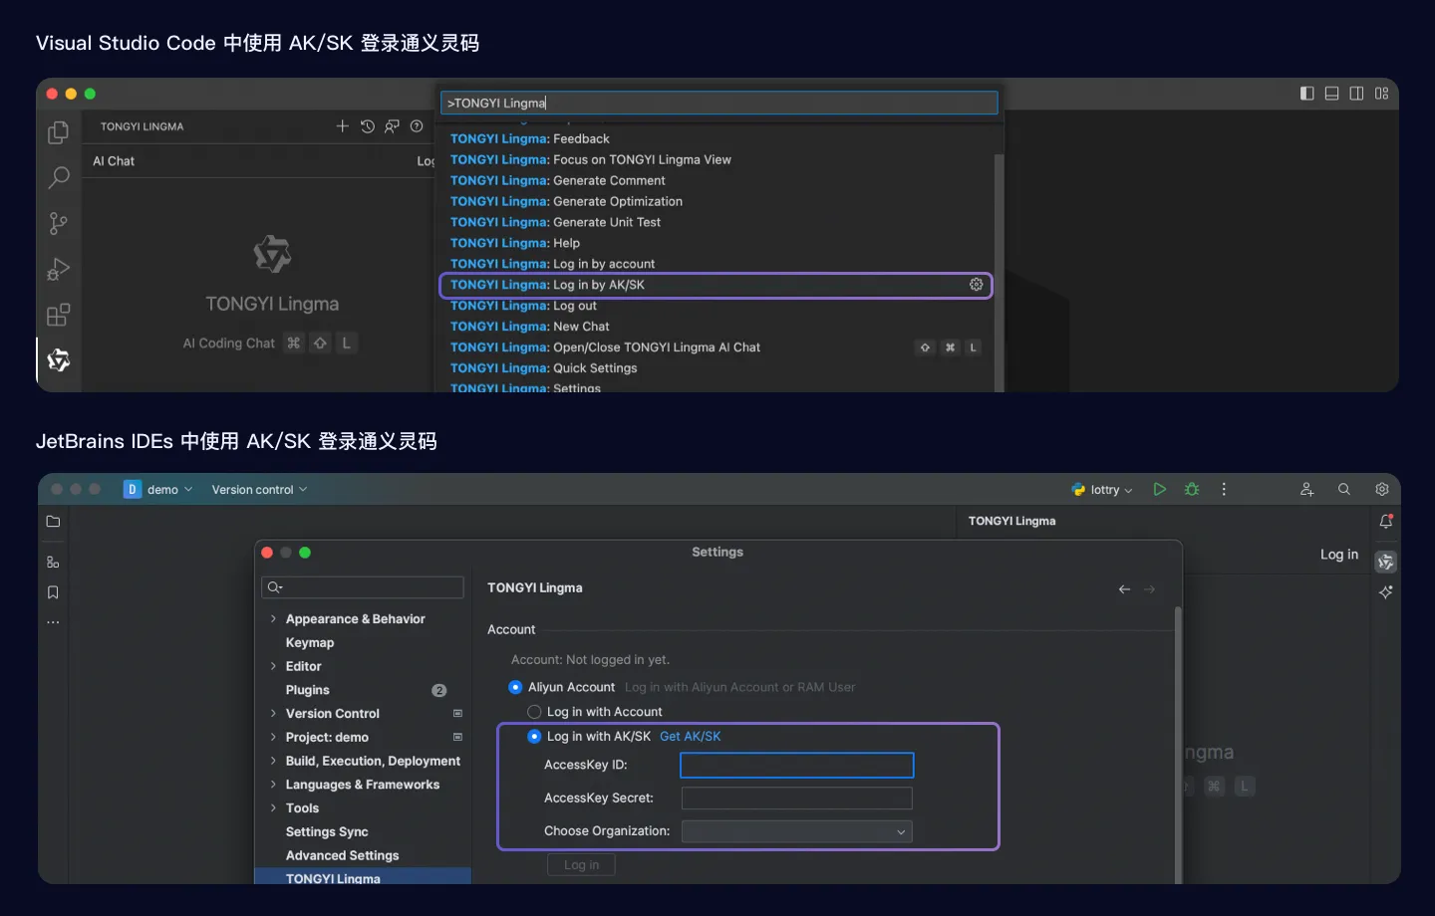This screenshot has width=1435, height=916.
Task: Select the TONGYI Lingma icon in VS Code sidebar
Action: (59, 360)
